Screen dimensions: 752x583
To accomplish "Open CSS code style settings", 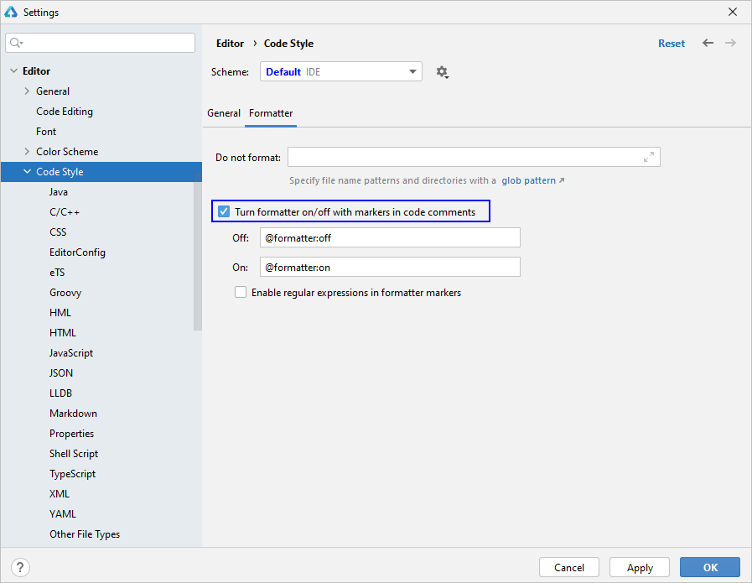I will tap(58, 232).
